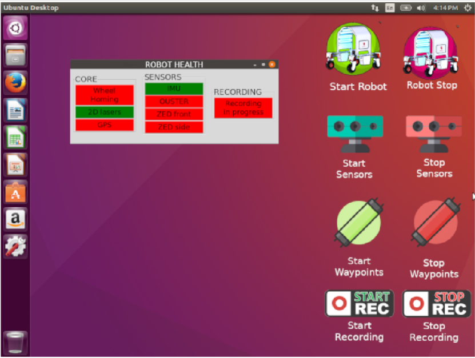Open the sound volume indicator
This screenshot has height=358, width=475.
click(421, 8)
